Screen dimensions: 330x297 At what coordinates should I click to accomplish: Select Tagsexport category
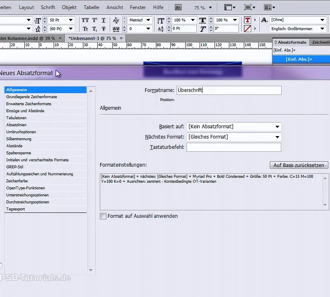tap(45, 209)
